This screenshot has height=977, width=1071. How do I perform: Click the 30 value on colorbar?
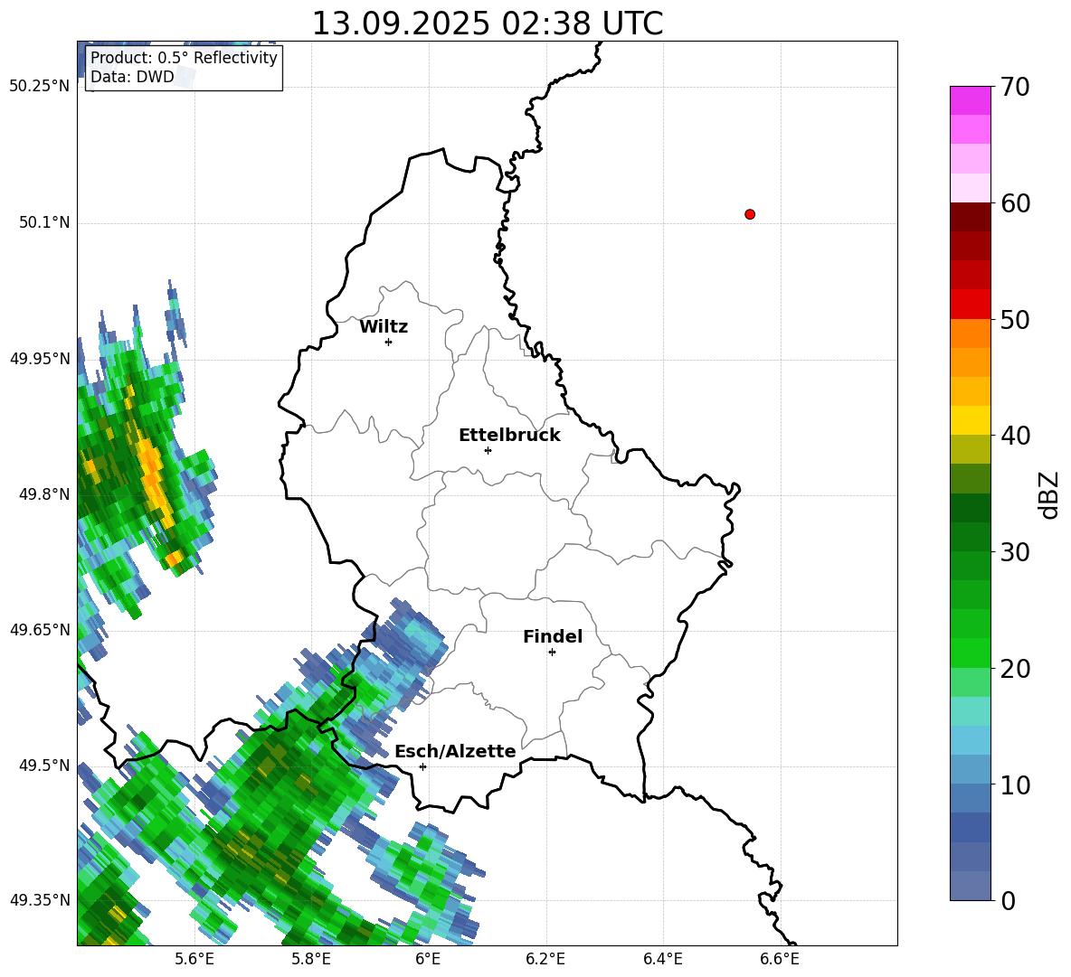click(x=1015, y=552)
